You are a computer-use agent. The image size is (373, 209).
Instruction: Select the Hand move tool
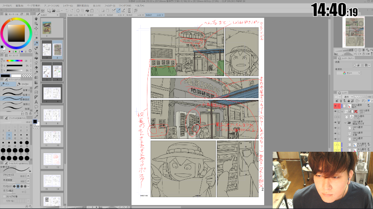tap(36, 19)
